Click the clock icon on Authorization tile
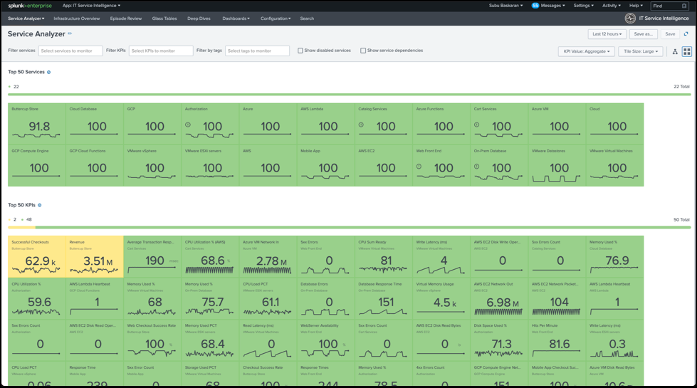Screen dimensions: 697x388 pos(187,125)
